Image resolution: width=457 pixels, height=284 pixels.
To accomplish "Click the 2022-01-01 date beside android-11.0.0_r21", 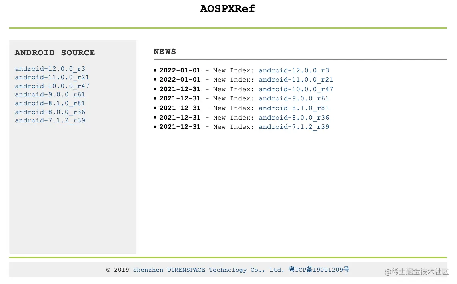I will (180, 80).
